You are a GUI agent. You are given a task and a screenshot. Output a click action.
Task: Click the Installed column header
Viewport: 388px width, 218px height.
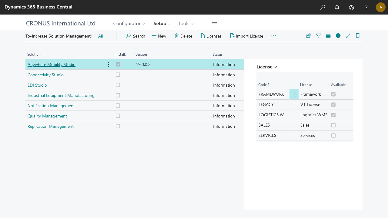122,54
